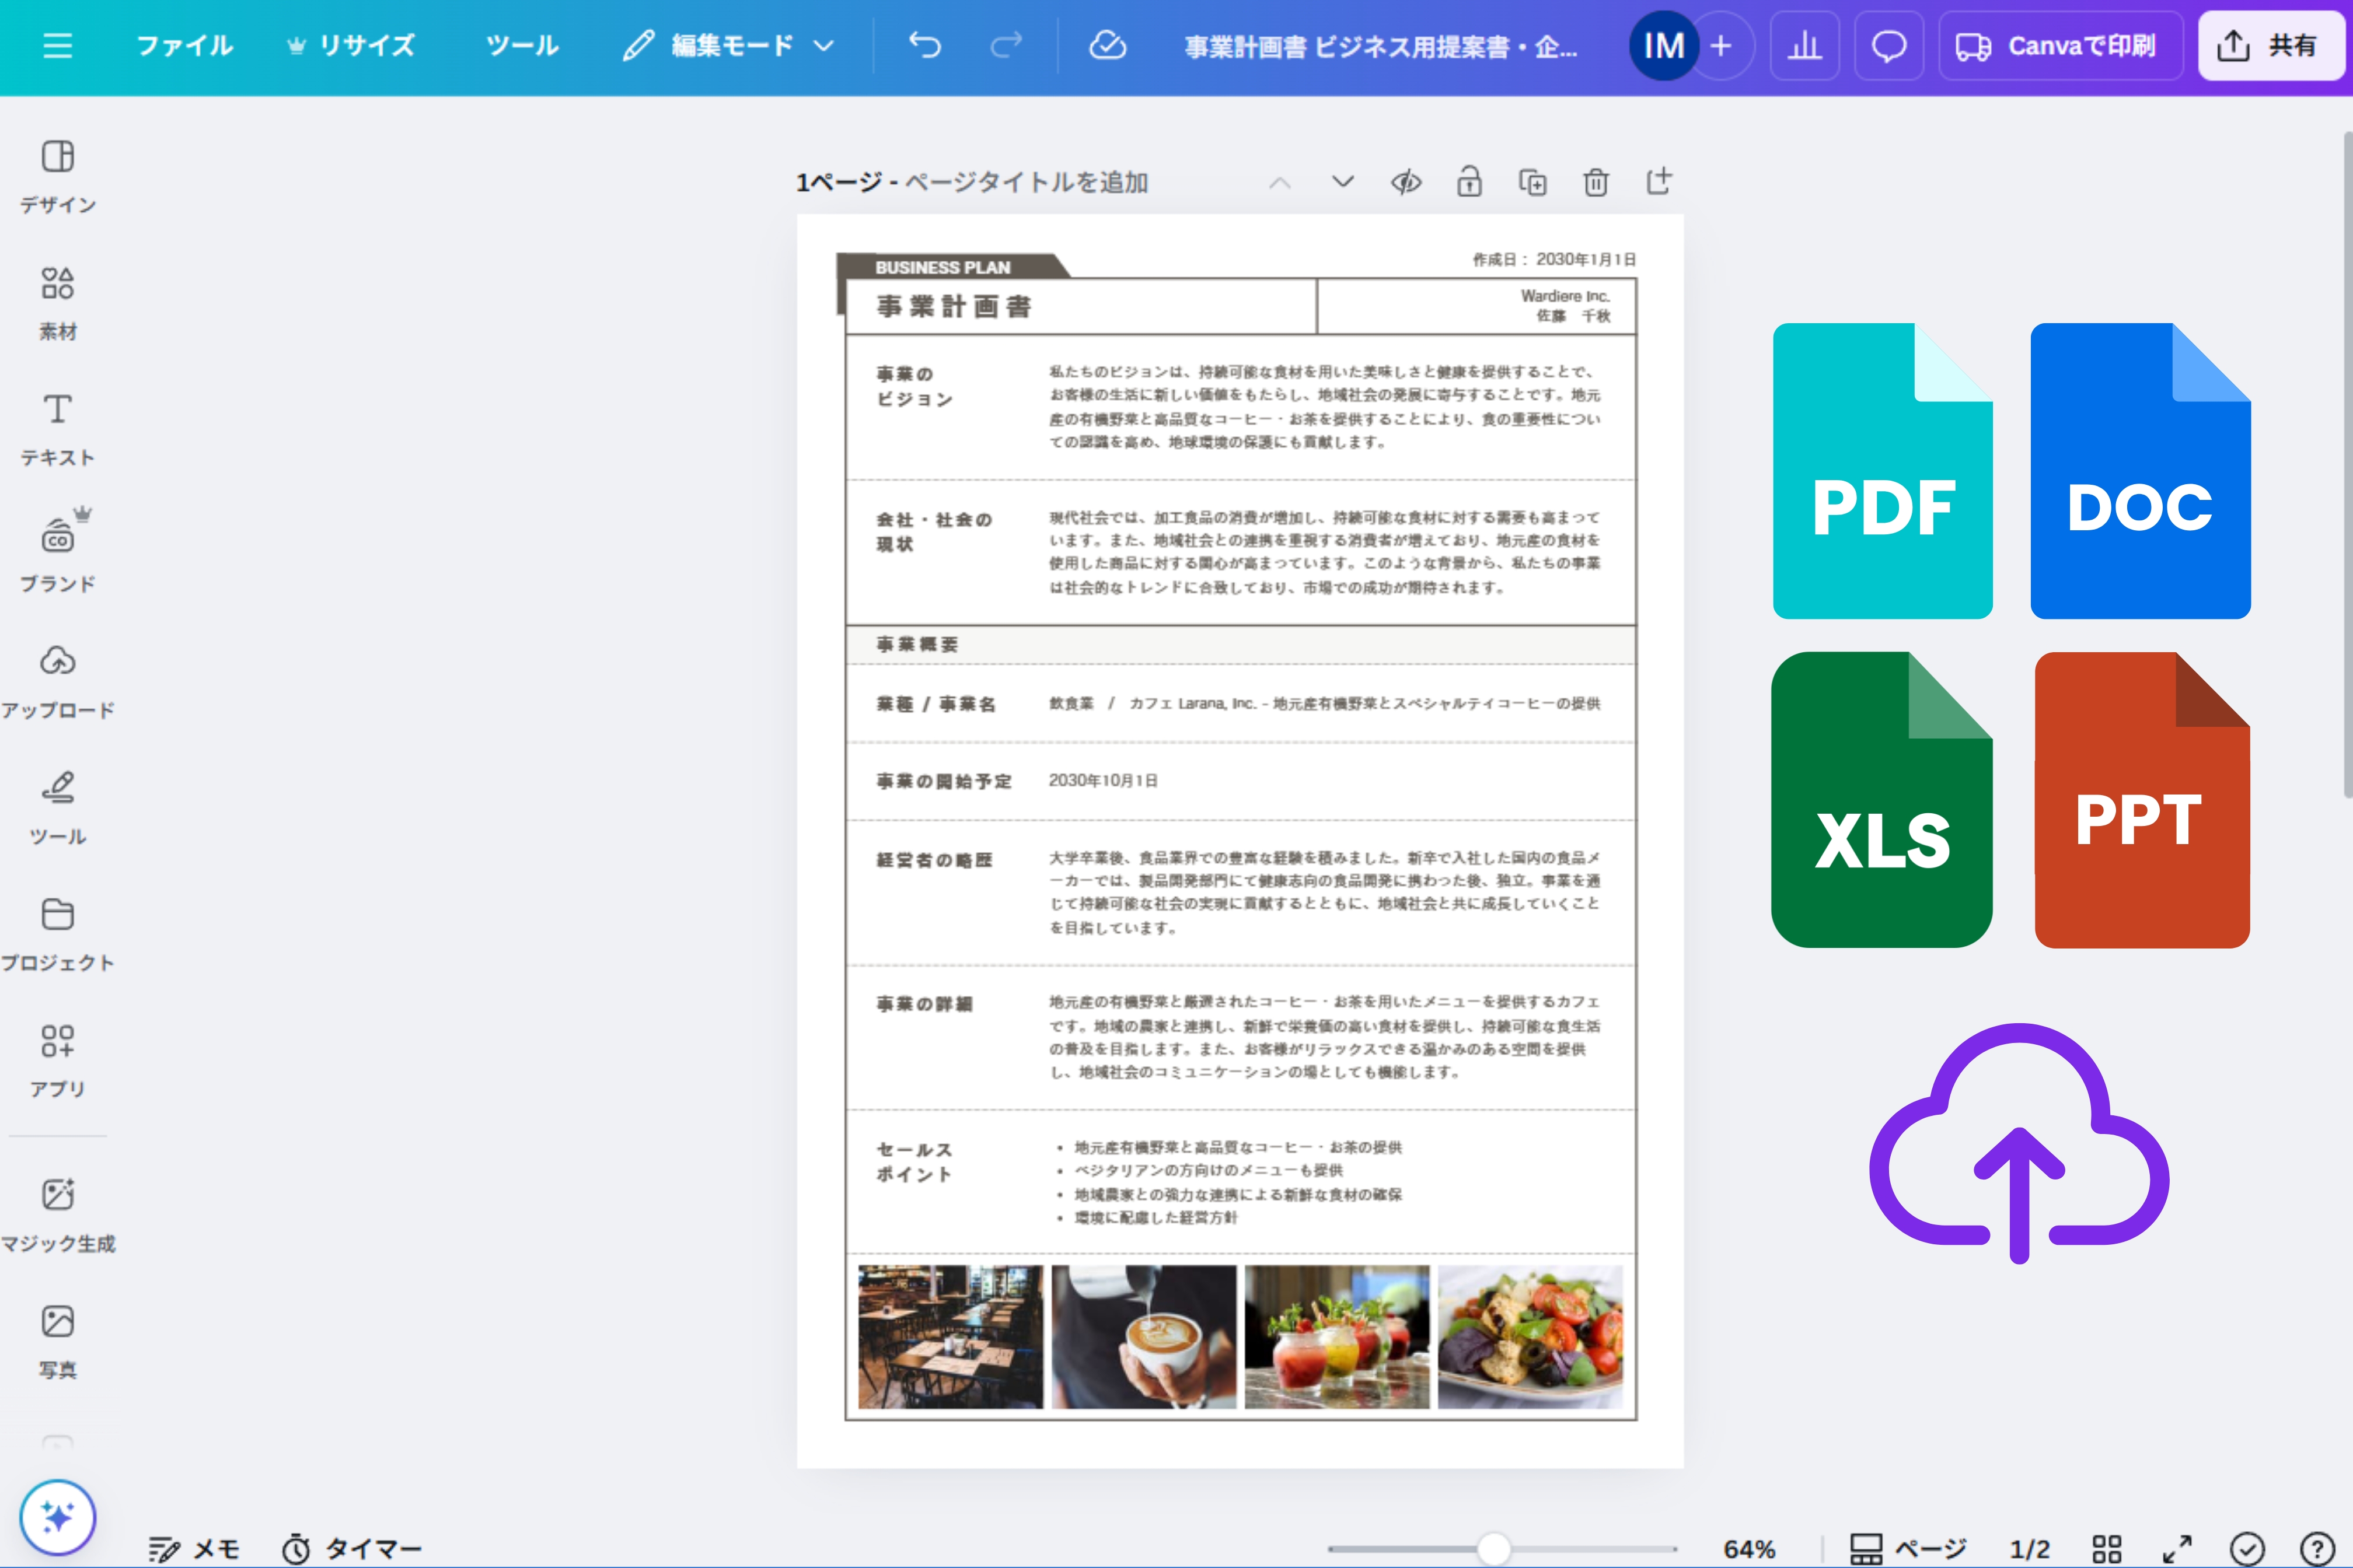
Task: Expand the 編集モード dropdown
Action: pyautogui.click(x=728, y=46)
